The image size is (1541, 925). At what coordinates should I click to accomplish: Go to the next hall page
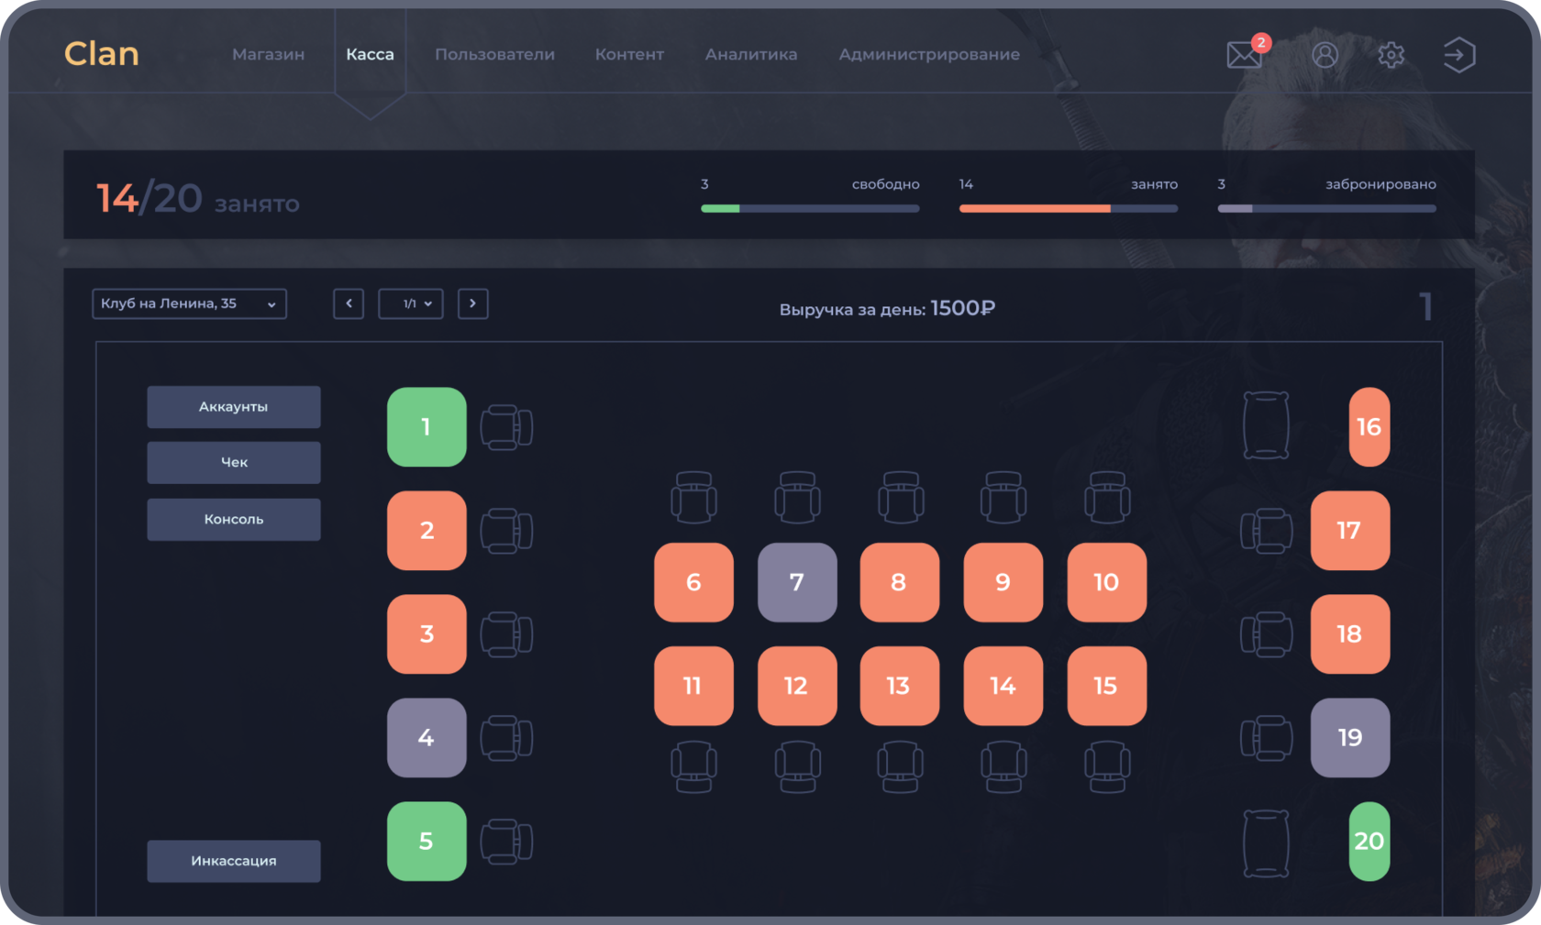473,303
